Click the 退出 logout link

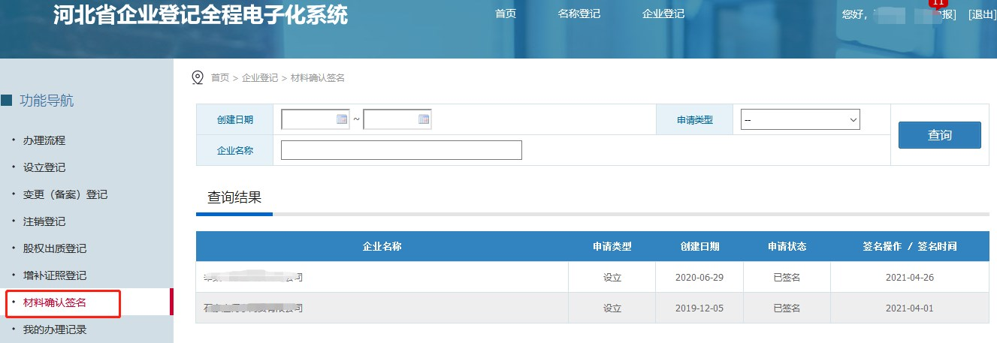pyautogui.click(x=982, y=15)
